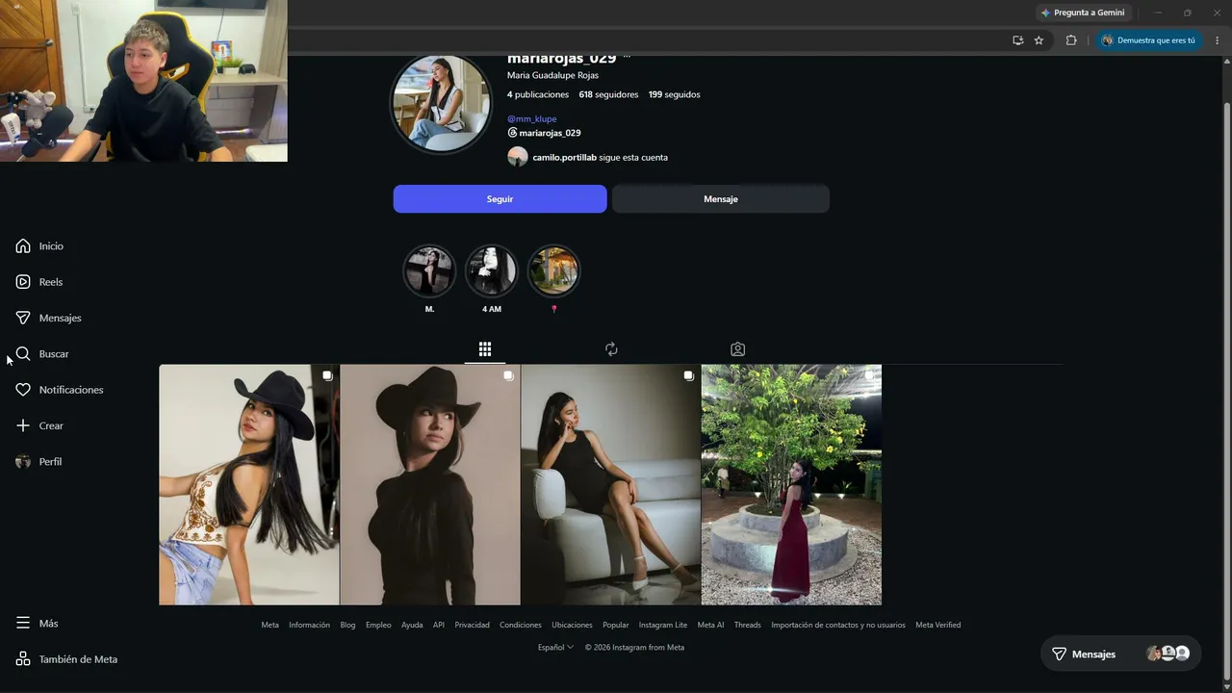The width and height of the screenshot is (1232, 693).
Task: Open the 618 seguidores list
Action: (x=608, y=94)
